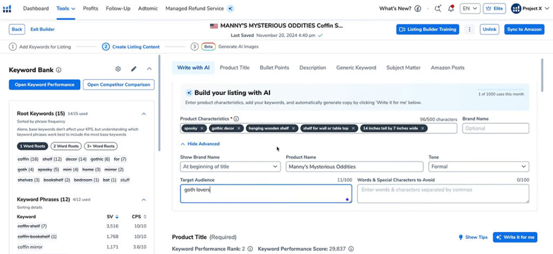Image resolution: width=553 pixels, height=254 pixels.
Task: Click the Target Audience text field
Action: [266, 193]
